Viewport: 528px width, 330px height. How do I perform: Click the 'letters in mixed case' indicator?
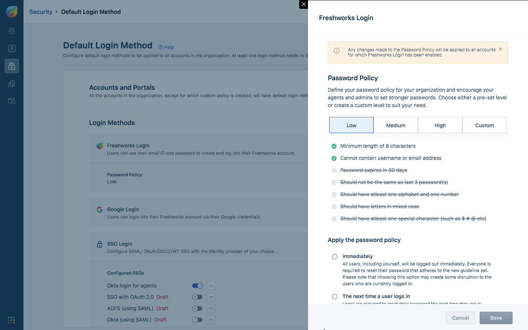coord(334,207)
